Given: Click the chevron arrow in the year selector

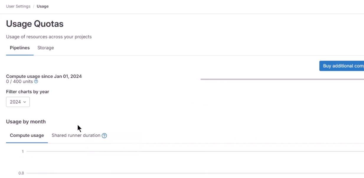Looking at the screenshot, I should click(25, 102).
